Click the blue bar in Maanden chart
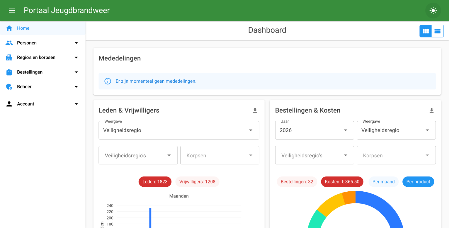The width and height of the screenshot is (449, 228). pos(150,218)
